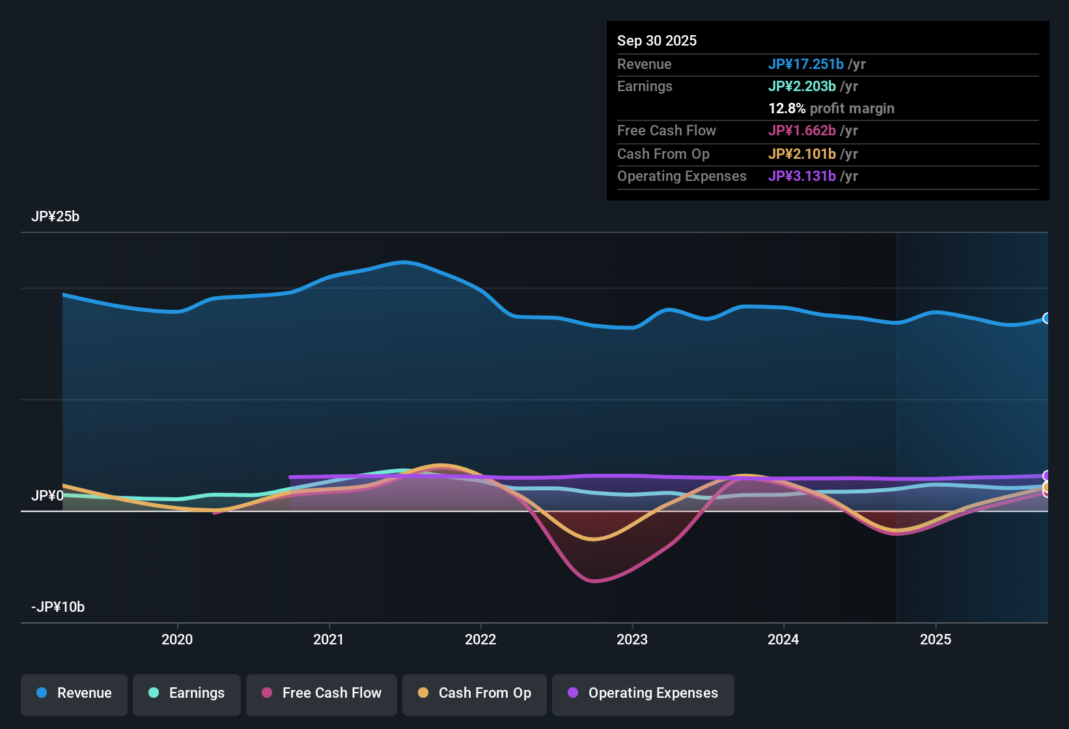This screenshot has height=729, width=1069.
Task: Click the orange Cash From Op legend dot
Action: coord(423,693)
